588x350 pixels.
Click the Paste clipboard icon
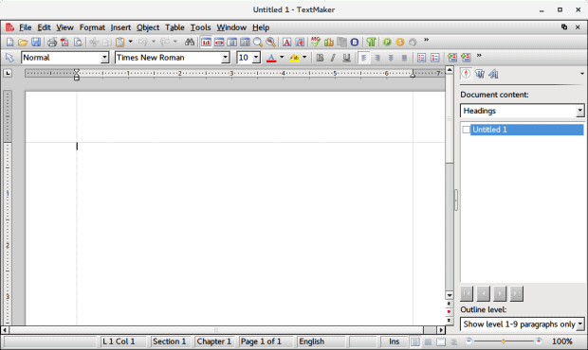pyautogui.click(x=120, y=42)
